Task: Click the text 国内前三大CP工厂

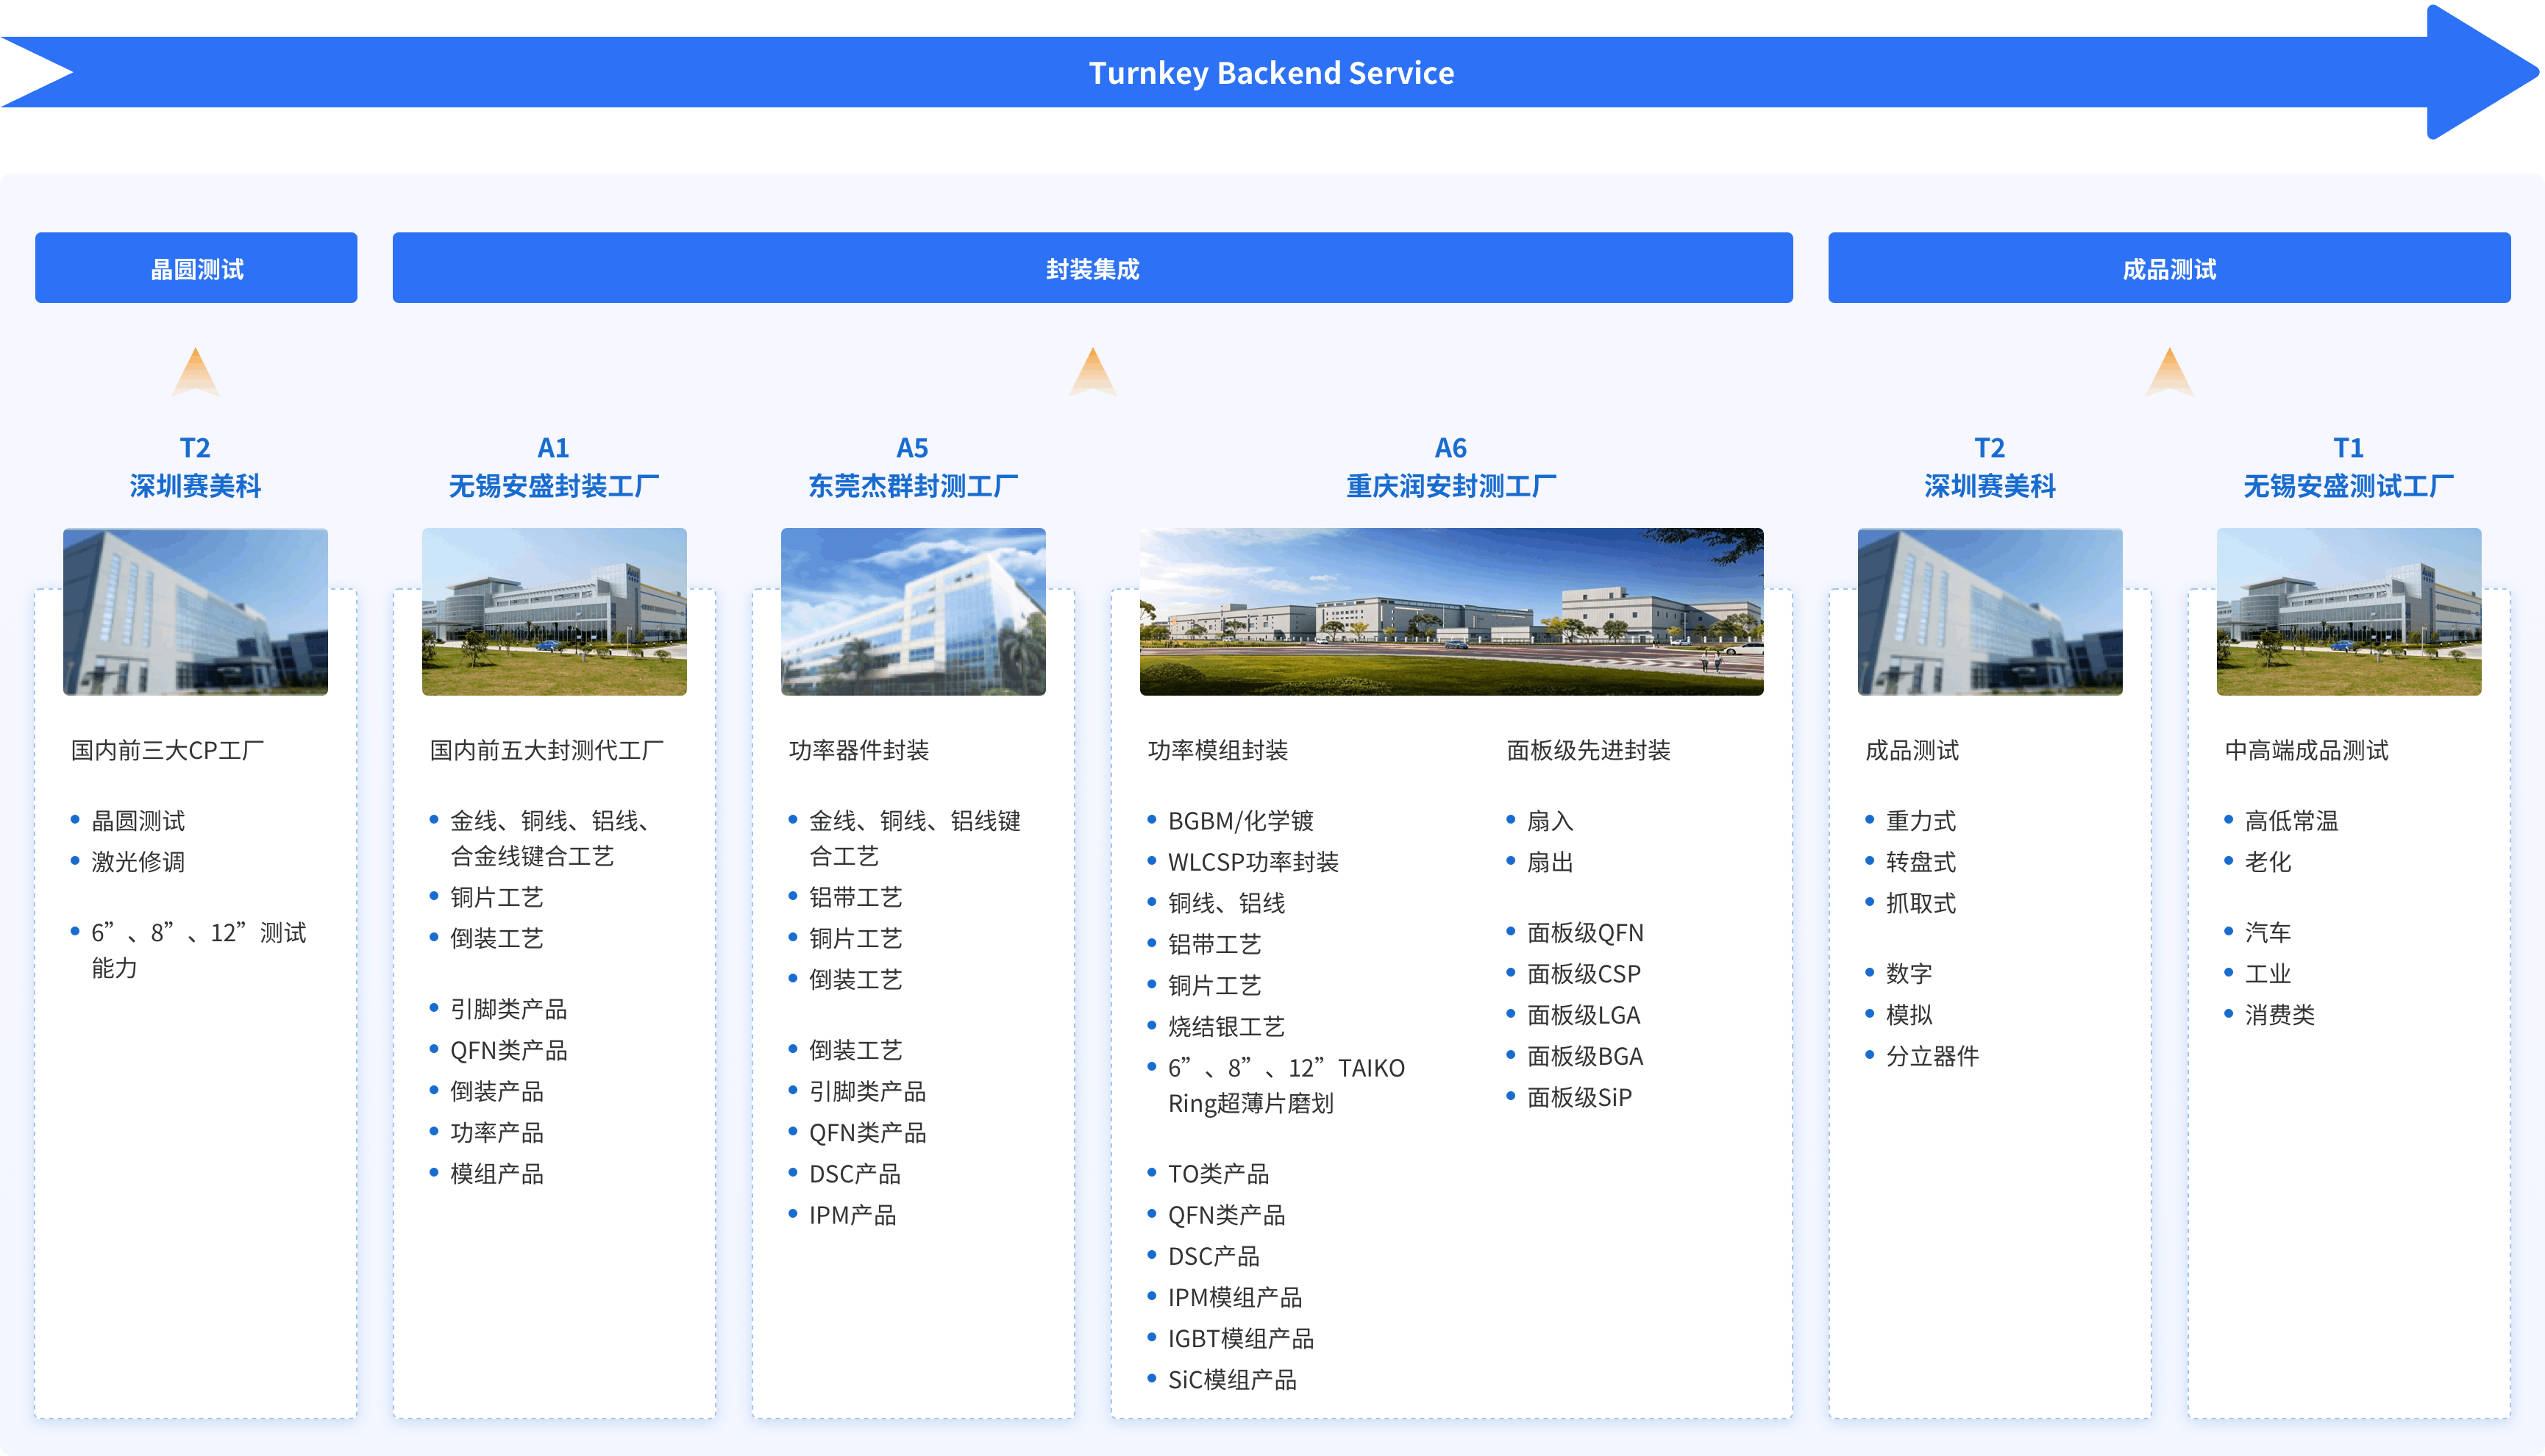Action: point(167,750)
